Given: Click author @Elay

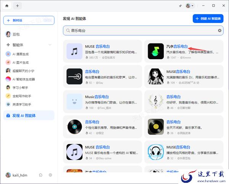Looking at the screenshot, I should pos(100,83).
